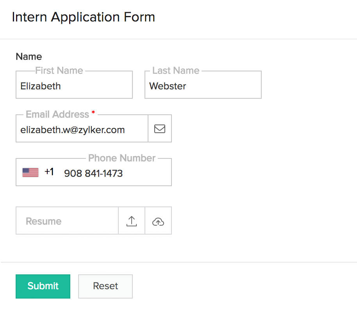This screenshot has width=357, height=313.
Task: Click the Phone Number floating label
Action: tap(122, 158)
